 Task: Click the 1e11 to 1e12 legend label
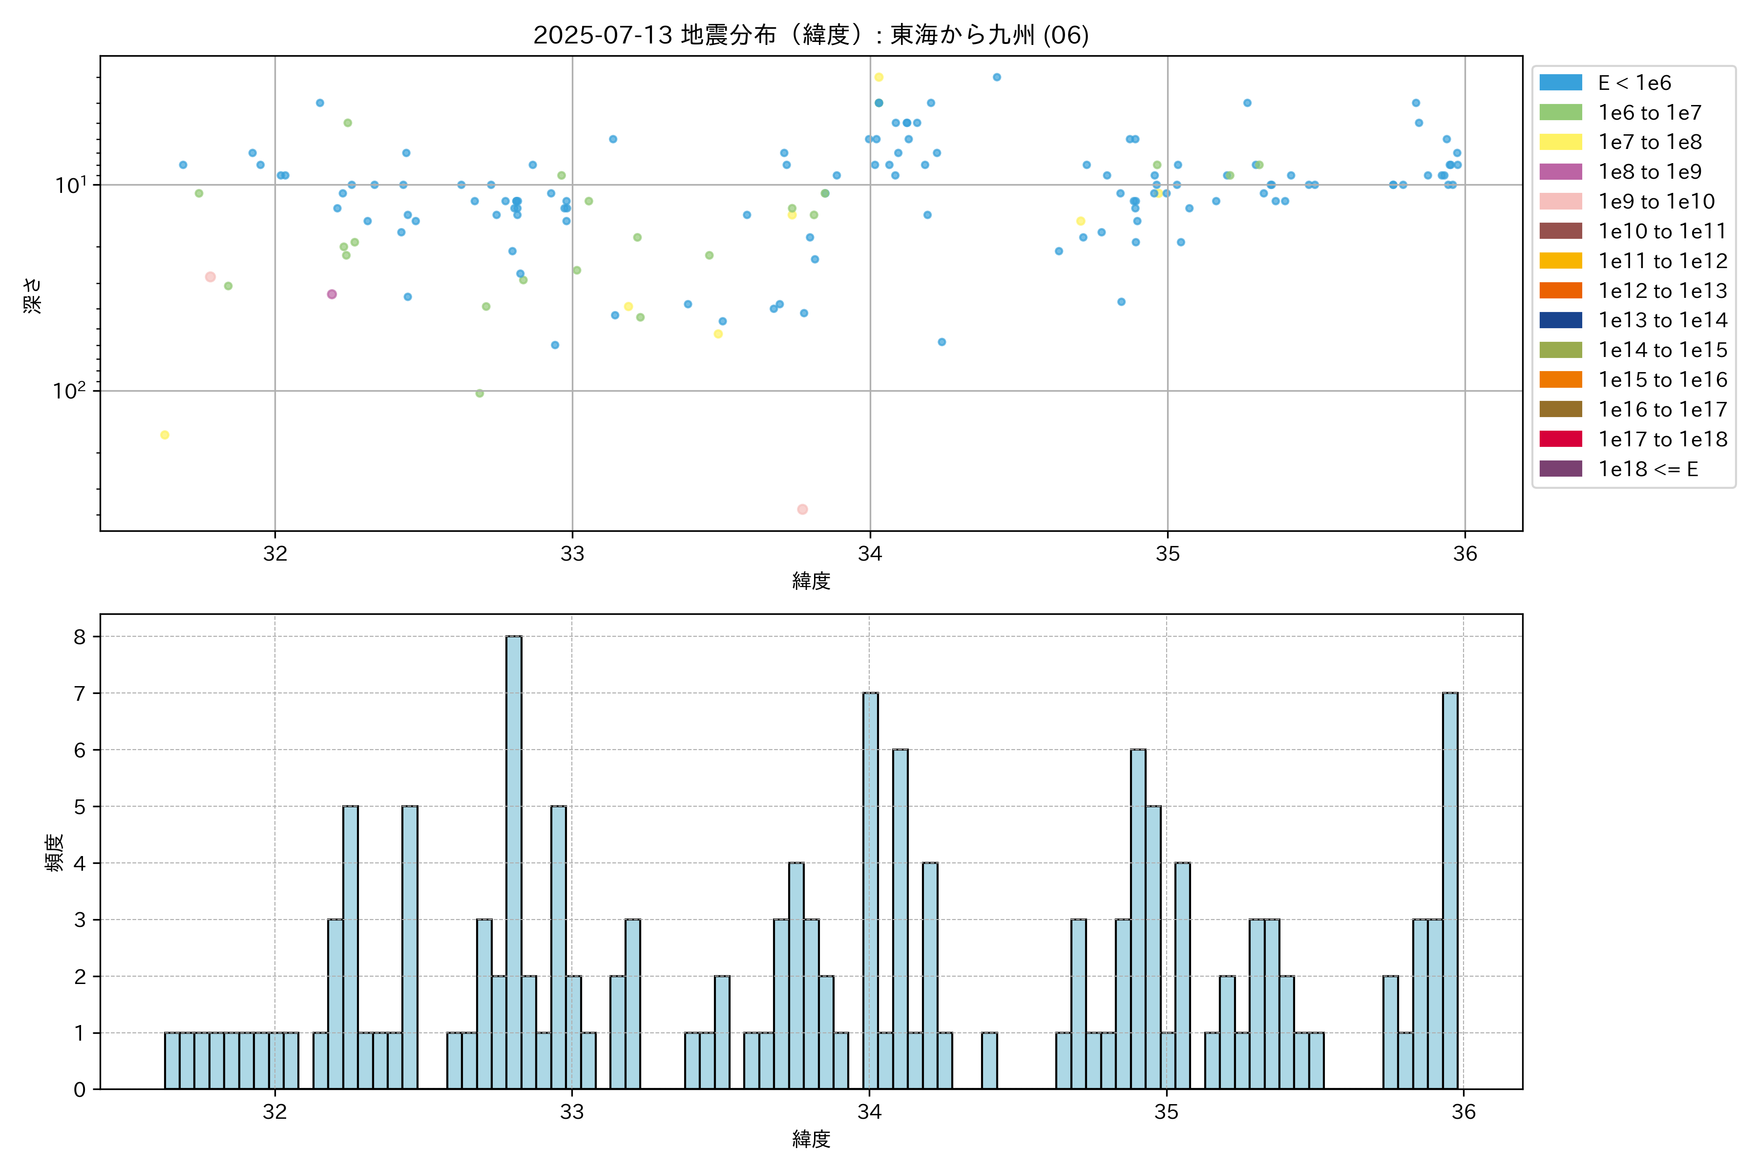click(x=1662, y=261)
